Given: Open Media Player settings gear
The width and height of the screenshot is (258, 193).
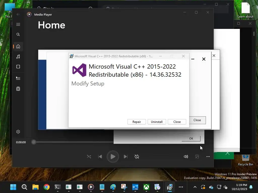Looking at the screenshot, I should pyautogui.click(x=18, y=132).
